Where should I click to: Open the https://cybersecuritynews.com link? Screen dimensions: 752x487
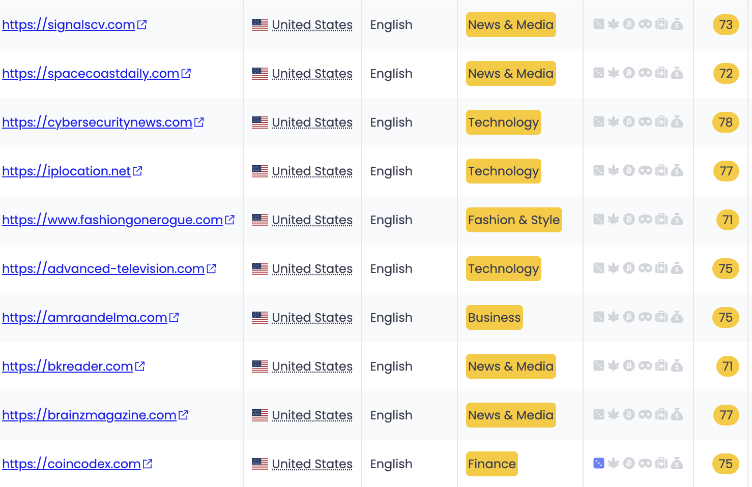pos(97,123)
